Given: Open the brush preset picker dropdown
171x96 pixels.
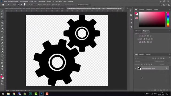Looking at the screenshot, I should coord(27,5).
